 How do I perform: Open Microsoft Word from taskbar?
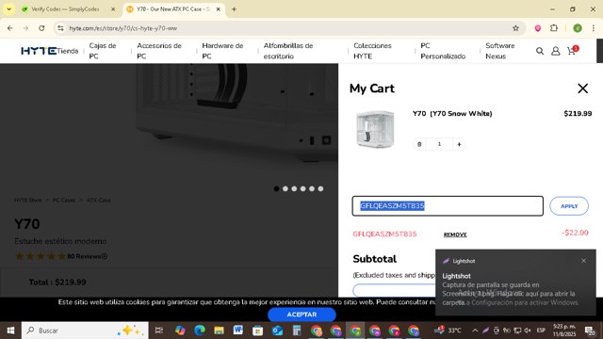point(238,331)
